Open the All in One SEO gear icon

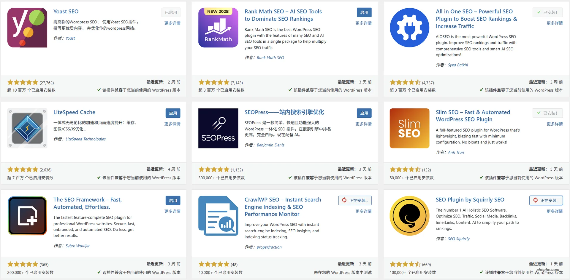409,28
